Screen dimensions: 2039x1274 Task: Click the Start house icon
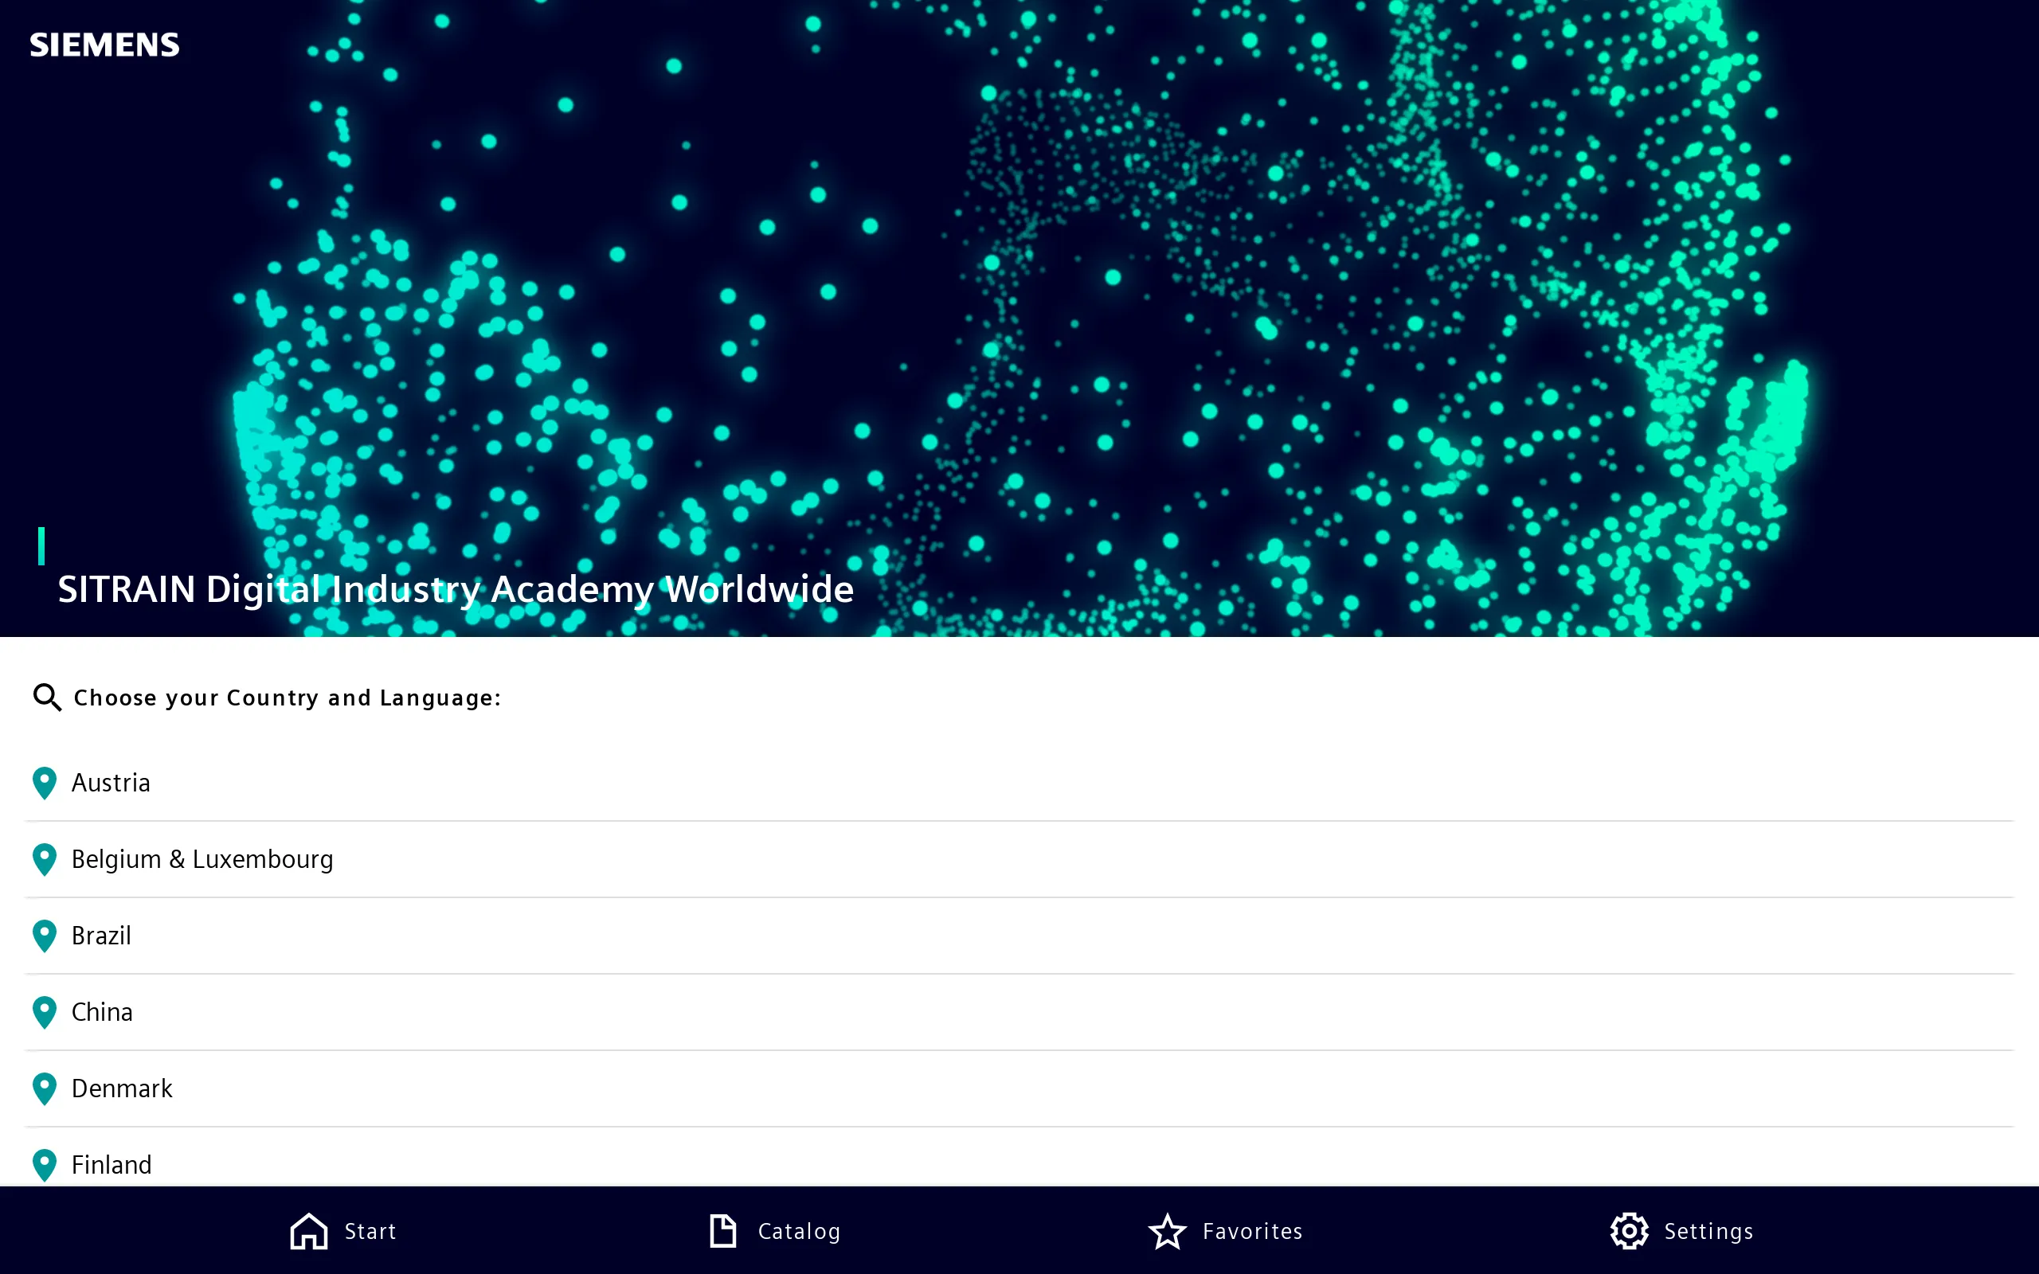coord(308,1231)
